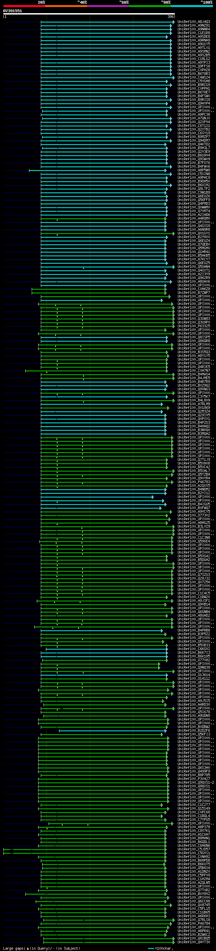The image size is (216, 951).
Task: Select the UniRef100_A9PC38 entry
Action: [x=194, y=114]
